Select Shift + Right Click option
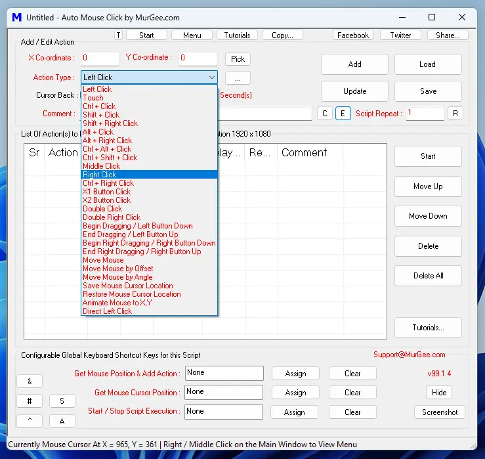485x459 pixels. [149, 123]
